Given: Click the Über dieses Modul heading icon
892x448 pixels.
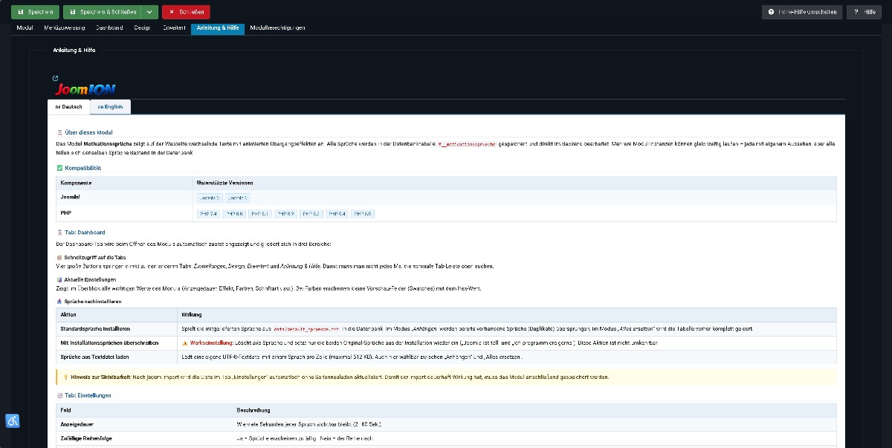Looking at the screenshot, I should tap(59, 132).
